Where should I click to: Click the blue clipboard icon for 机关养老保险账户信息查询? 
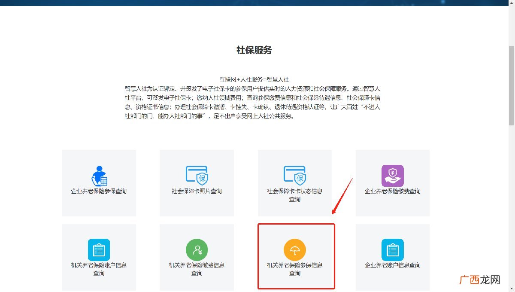point(99,249)
